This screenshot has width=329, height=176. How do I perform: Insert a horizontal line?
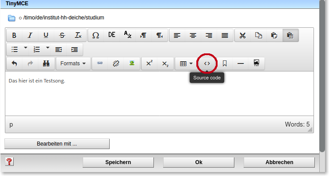point(241,64)
